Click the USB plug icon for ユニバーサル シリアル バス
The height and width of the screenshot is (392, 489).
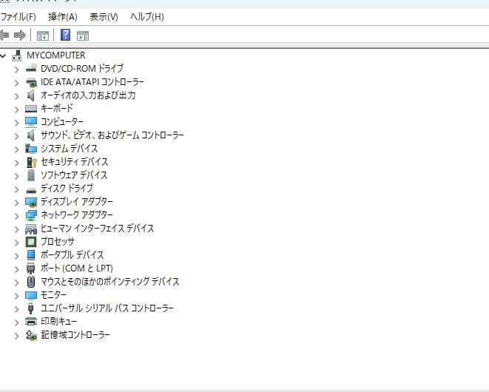tap(30, 308)
